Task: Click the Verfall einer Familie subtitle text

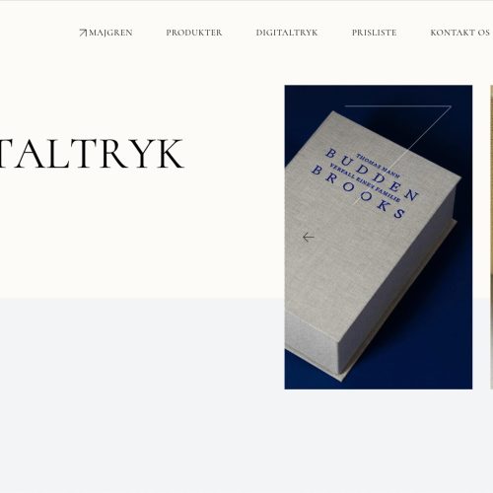Action: (x=365, y=182)
